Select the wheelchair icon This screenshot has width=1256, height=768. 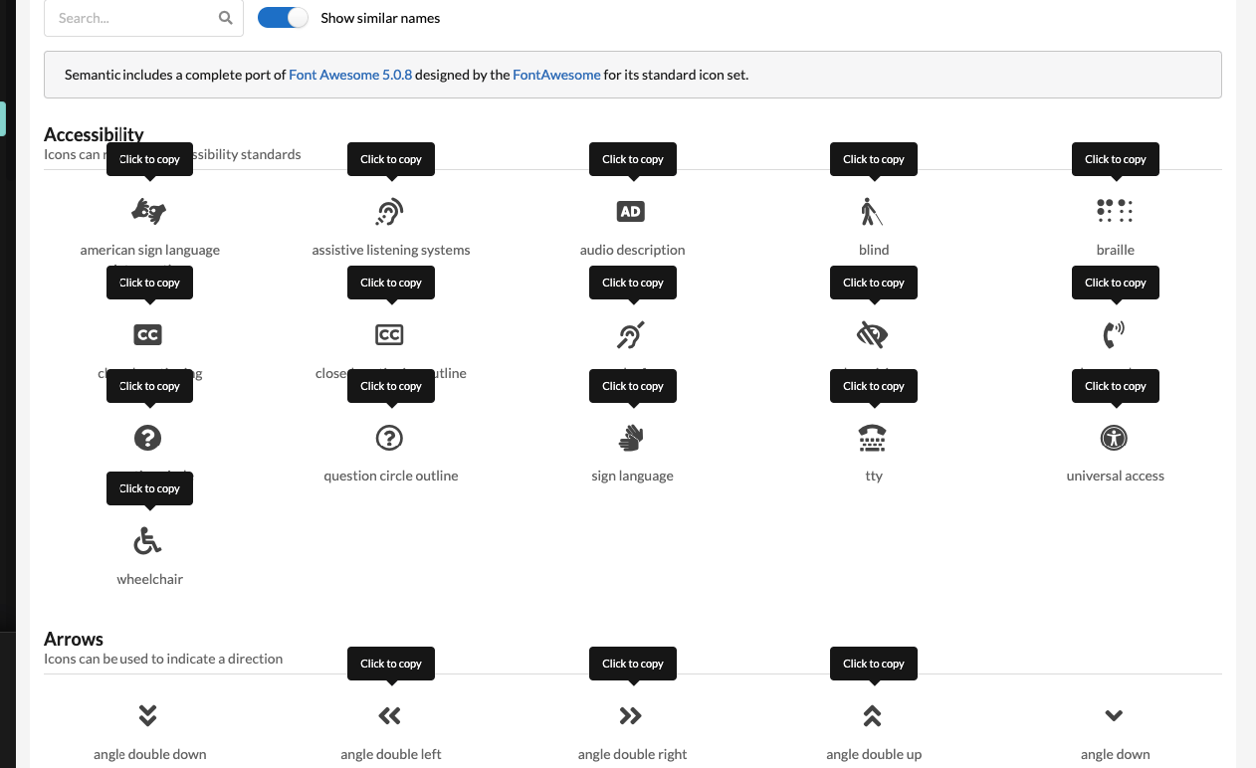pyautogui.click(x=148, y=540)
